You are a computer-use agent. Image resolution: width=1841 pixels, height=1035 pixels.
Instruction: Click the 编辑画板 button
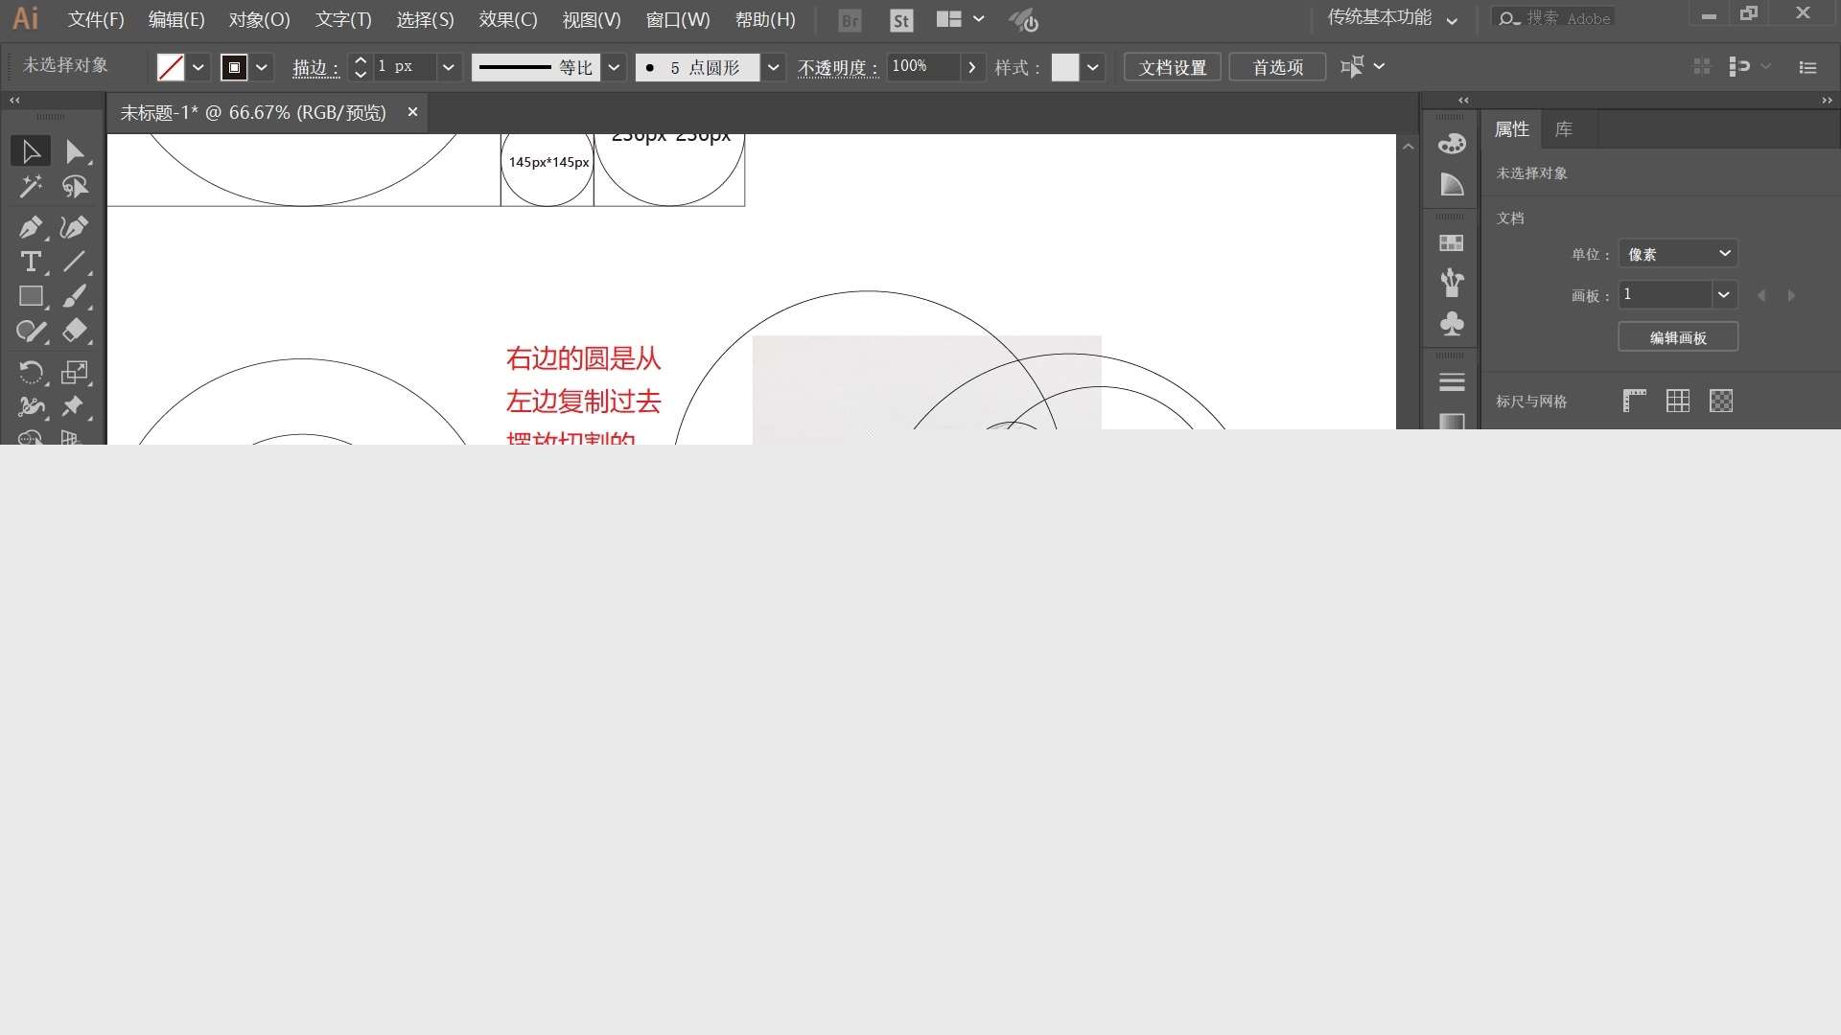[1677, 337]
